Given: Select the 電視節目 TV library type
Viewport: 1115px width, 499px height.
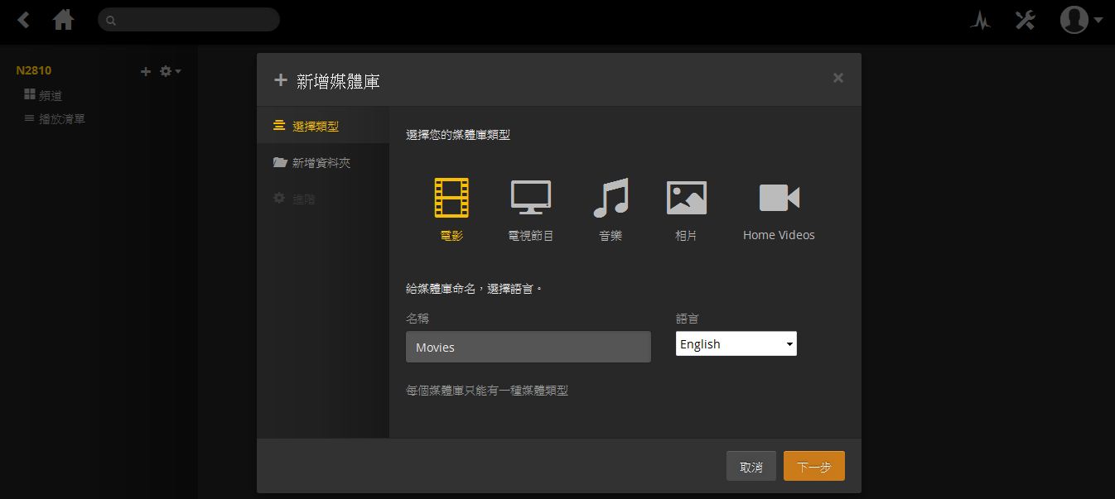Looking at the screenshot, I should point(530,209).
